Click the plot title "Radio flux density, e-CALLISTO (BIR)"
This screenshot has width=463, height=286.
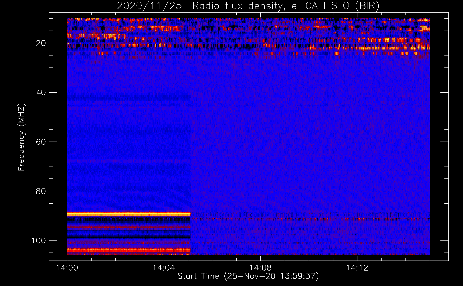pos(286,6)
